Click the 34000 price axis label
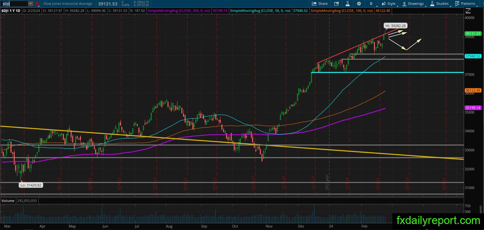The image size is (484, 230). [x=470, y=131]
